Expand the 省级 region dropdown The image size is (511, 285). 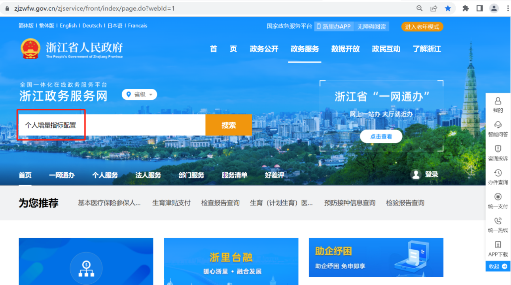pos(140,95)
